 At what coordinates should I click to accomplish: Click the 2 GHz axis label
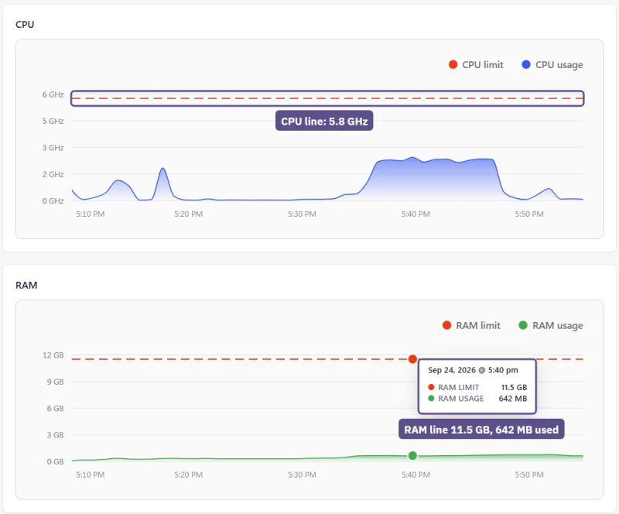53,174
